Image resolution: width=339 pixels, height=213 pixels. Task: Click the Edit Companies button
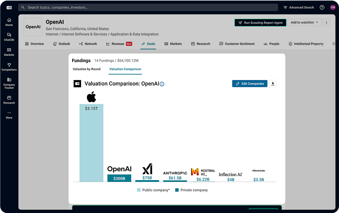(x=250, y=84)
